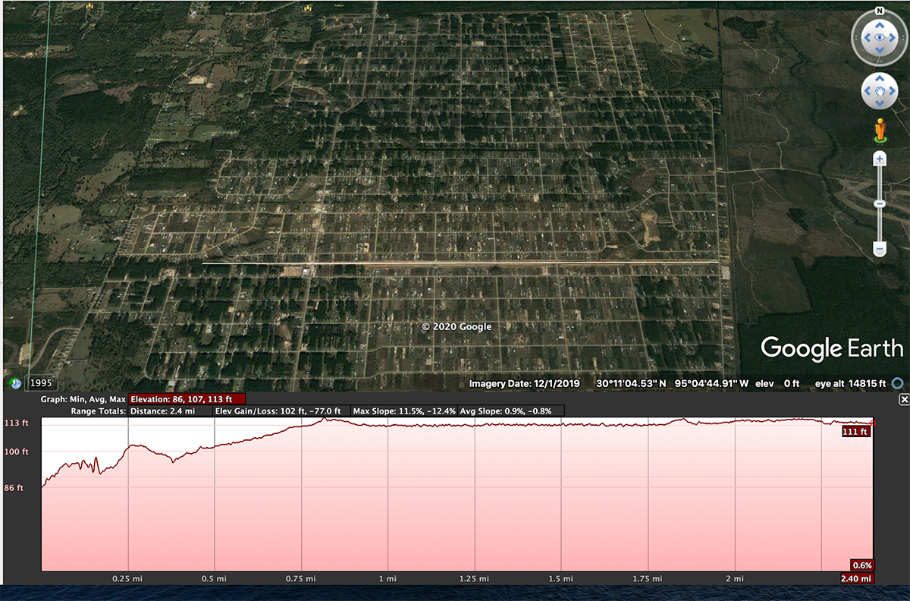Click the move-left arrow beside the hand icon
The height and width of the screenshot is (601, 910).
866,92
